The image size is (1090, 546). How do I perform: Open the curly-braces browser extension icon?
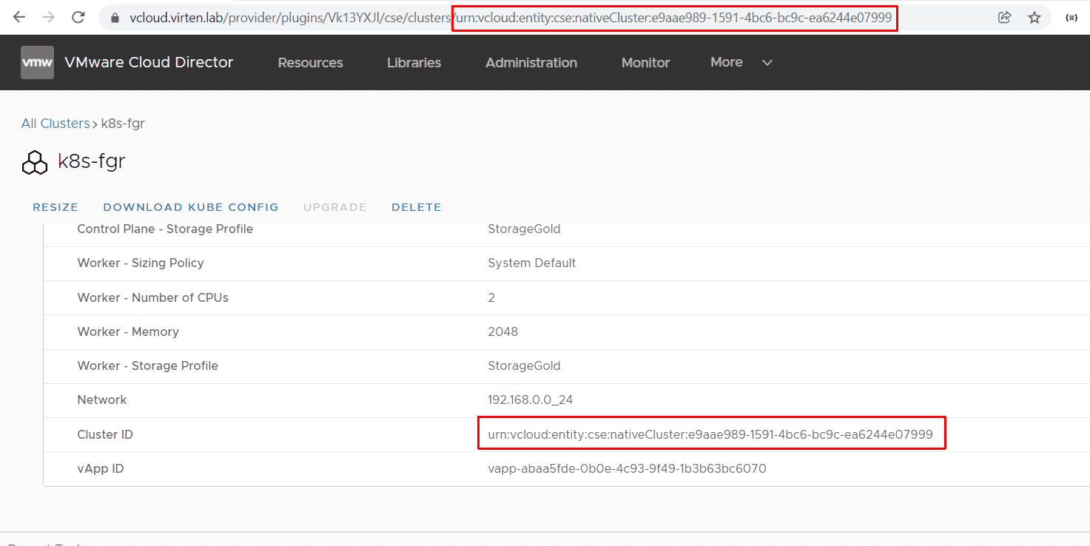pos(1071,18)
